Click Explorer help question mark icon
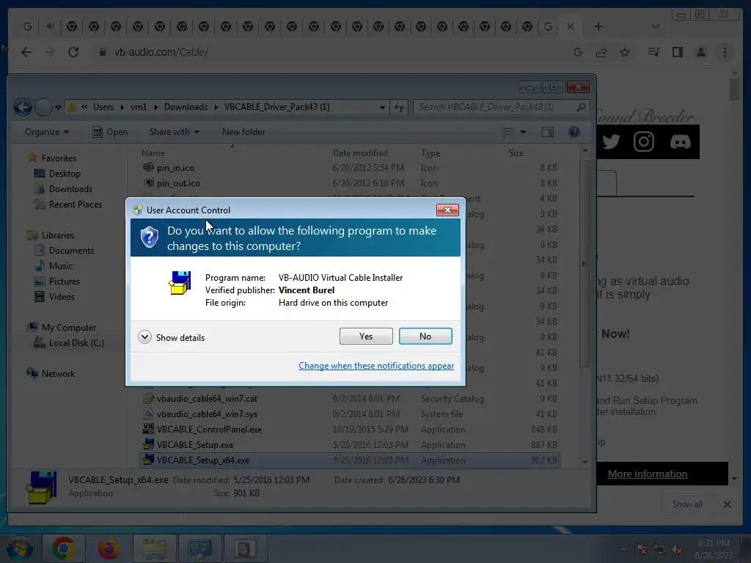 click(574, 132)
